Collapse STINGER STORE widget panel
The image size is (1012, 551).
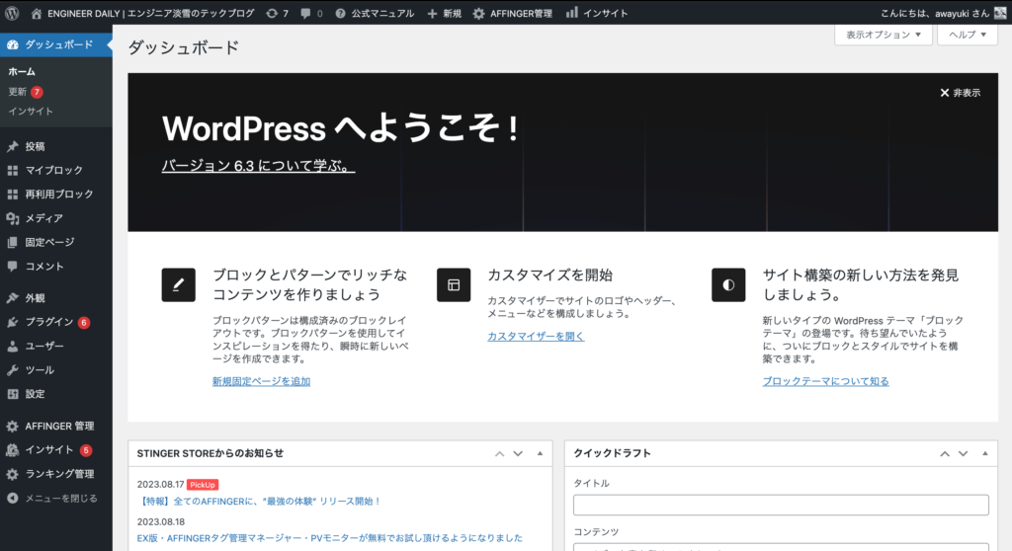pyautogui.click(x=541, y=453)
